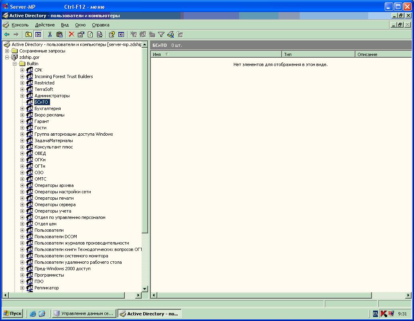
Task: Click the New user toolbar icon
Action: (x=134, y=34)
